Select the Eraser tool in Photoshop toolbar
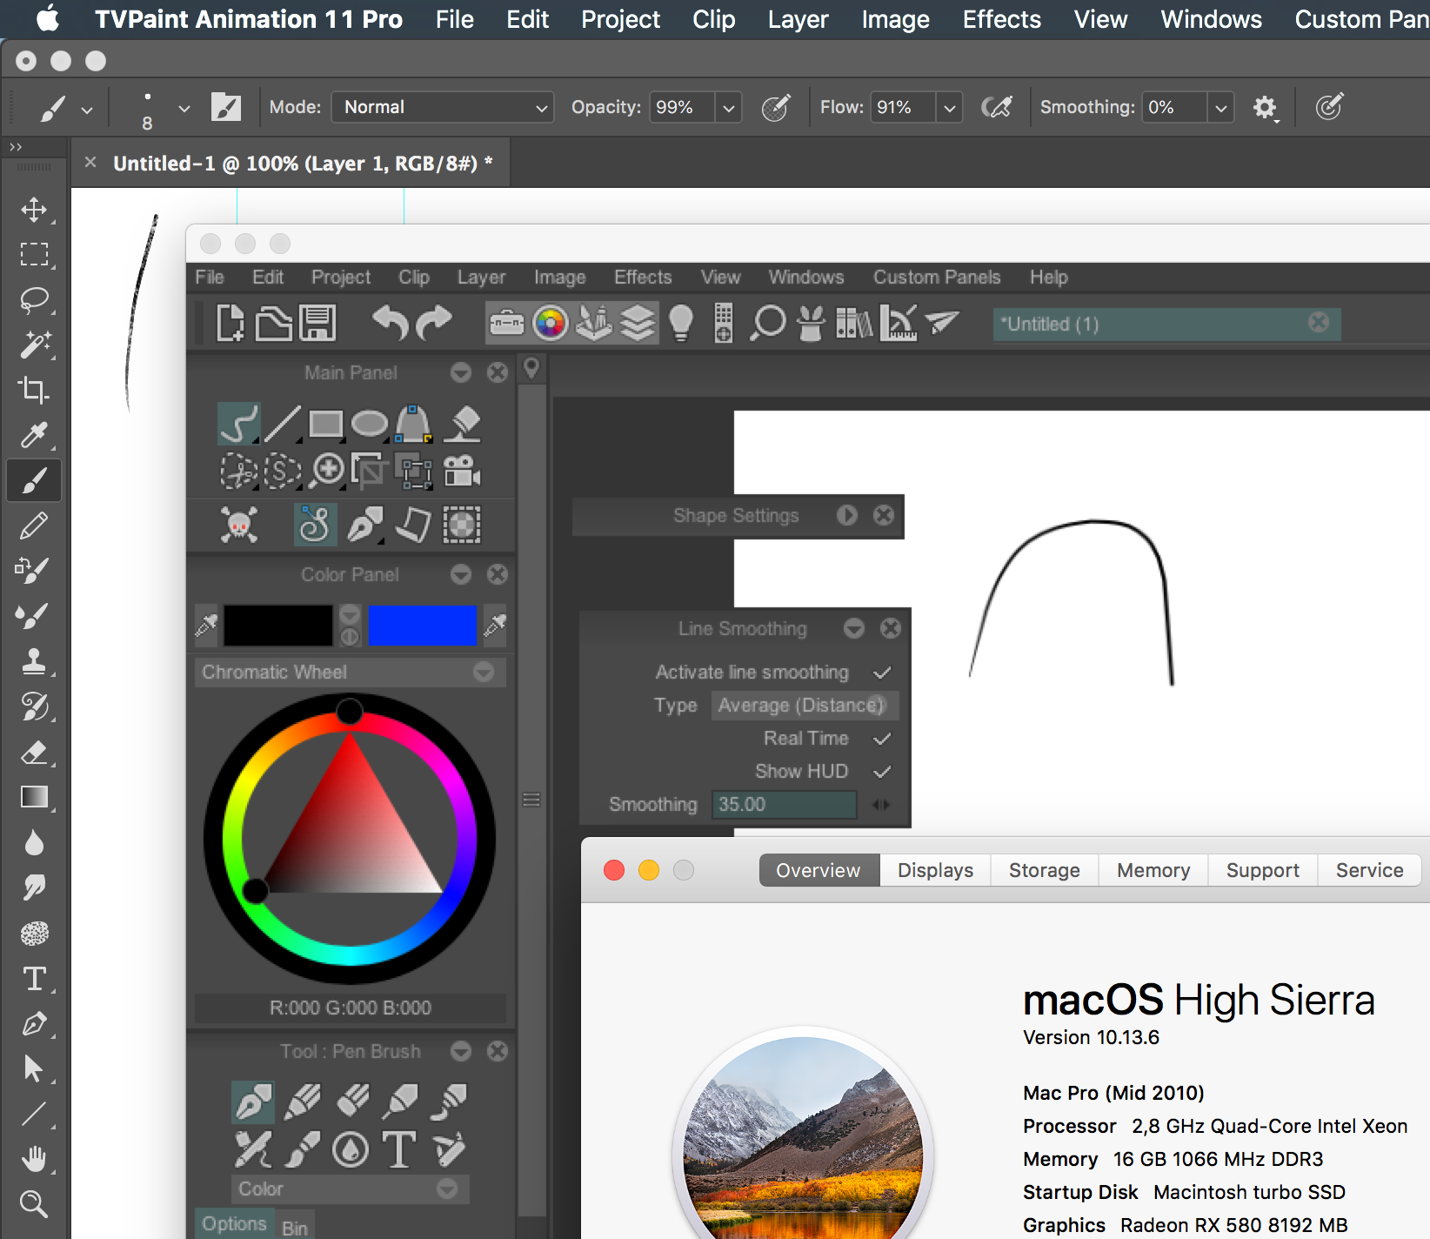1430x1239 pixels. click(34, 752)
